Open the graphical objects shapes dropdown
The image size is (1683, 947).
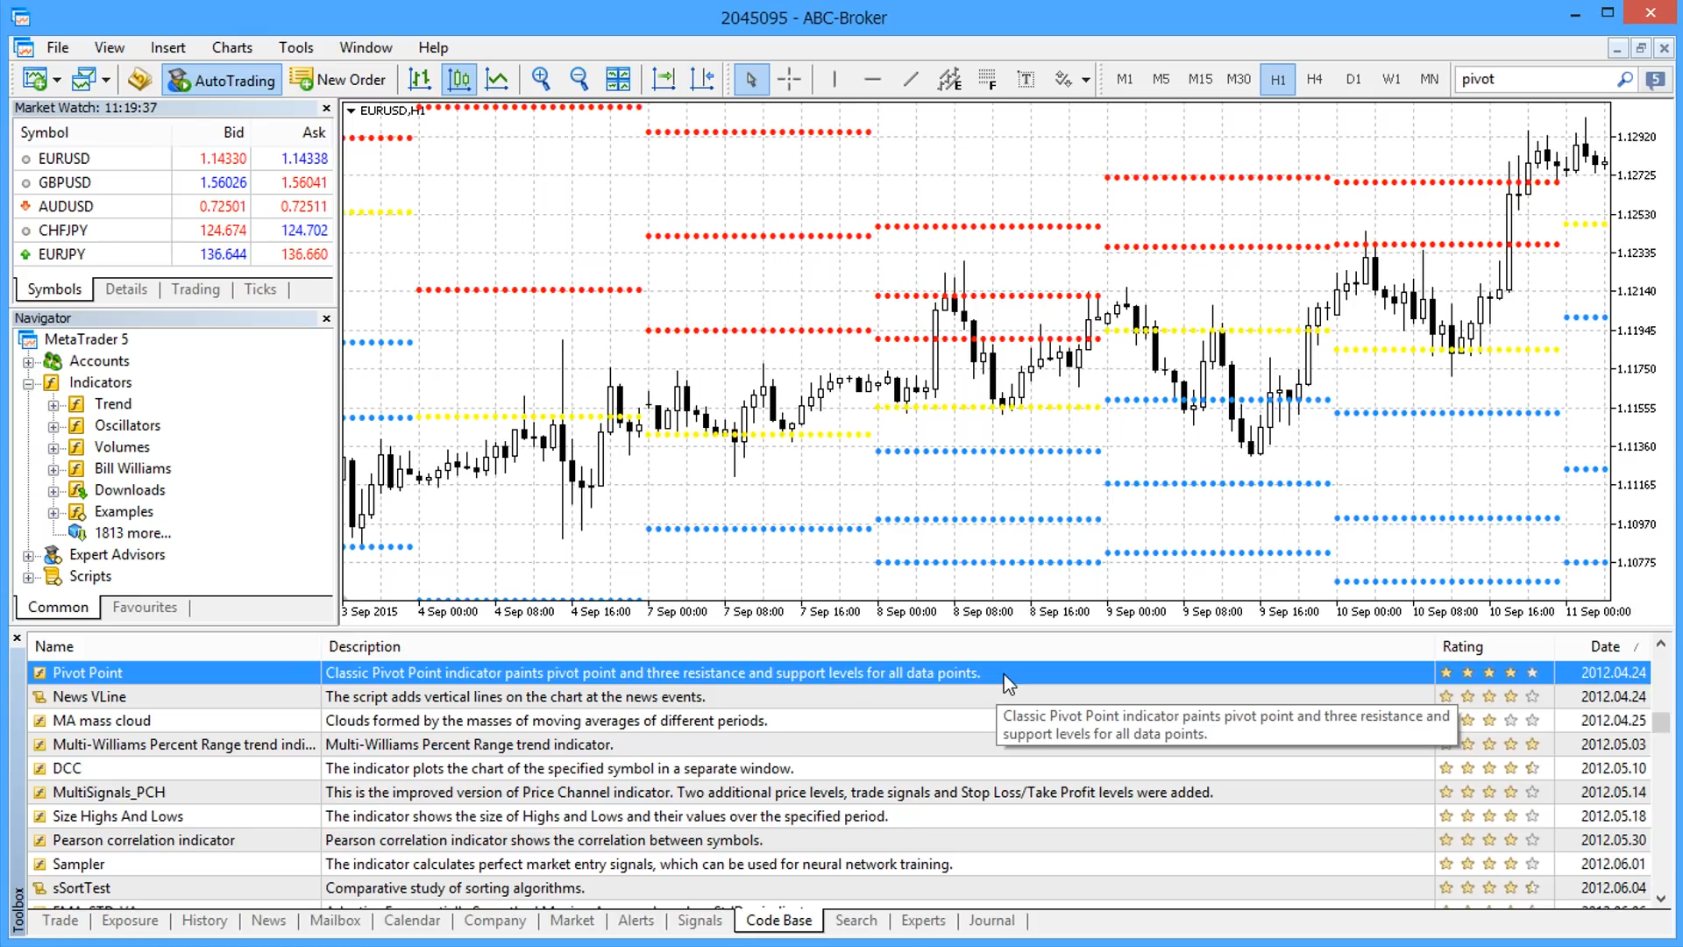(1086, 80)
